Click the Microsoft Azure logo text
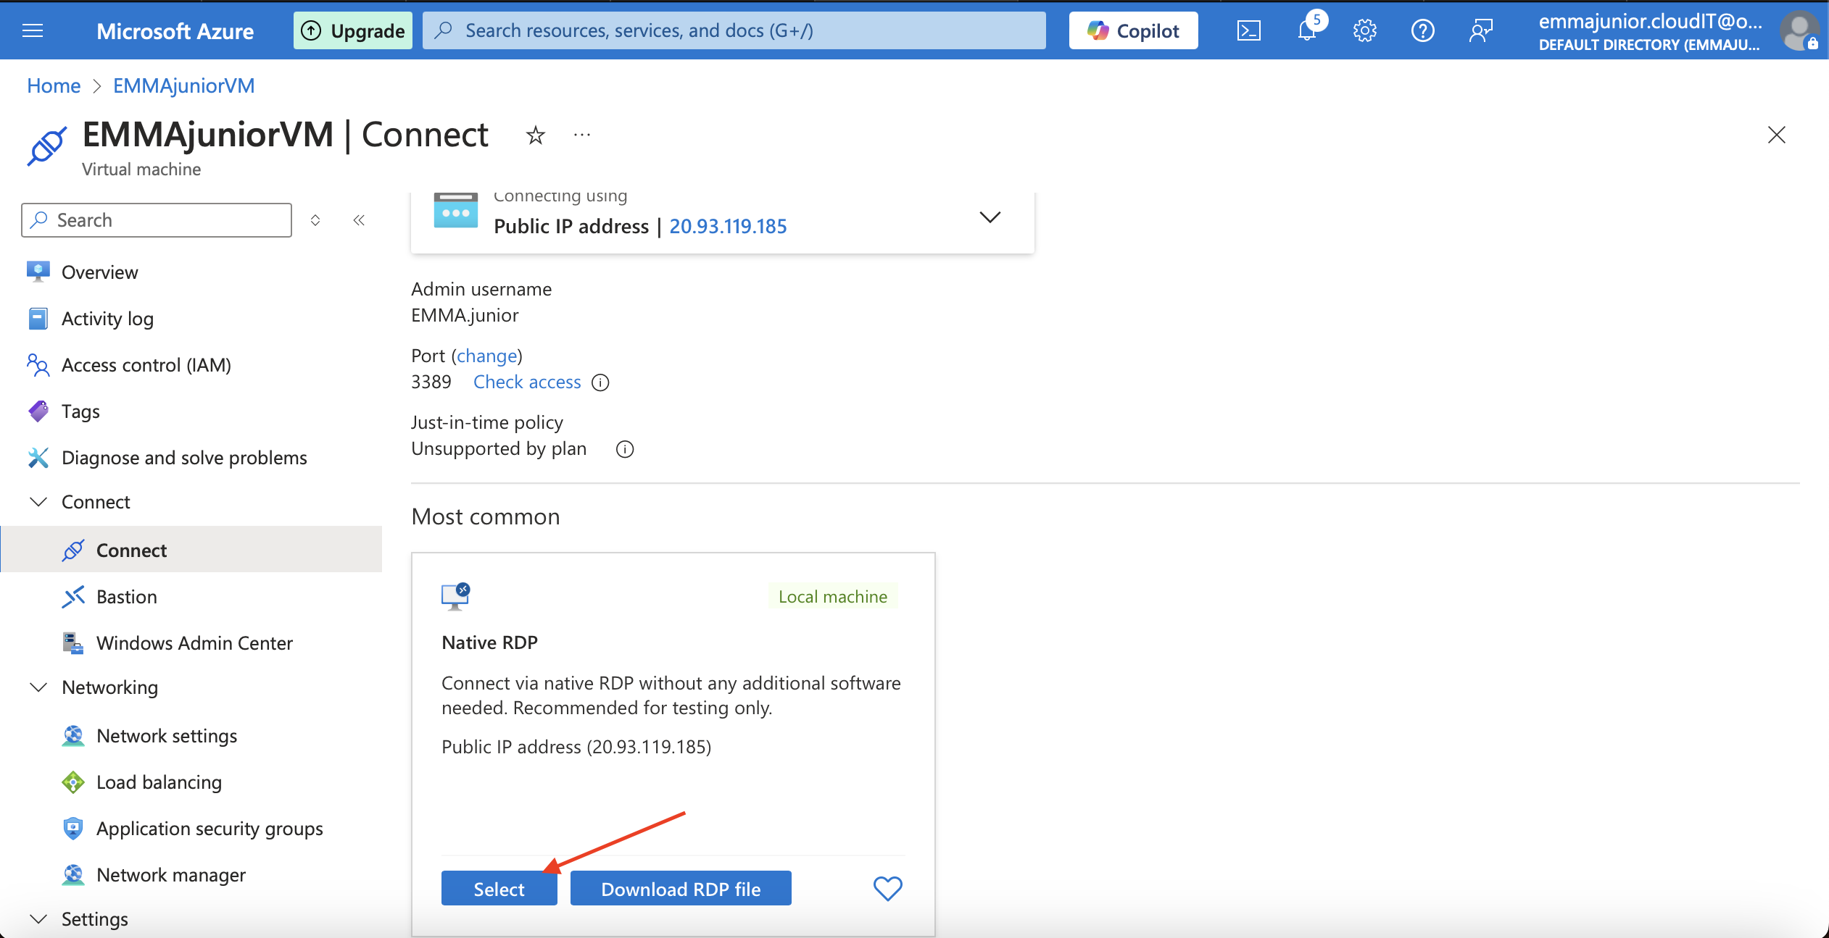1829x938 pixels. pyautogui.click(x=175, y=31)
